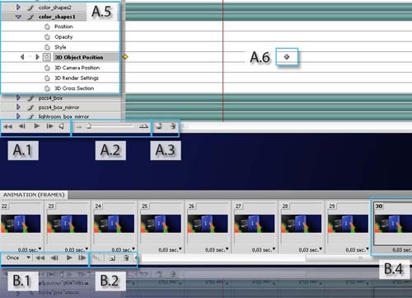Screen dimensions: 412x298
Task: Click the tween frames icon
Action: pyautogui.click(x=96, y=258)
